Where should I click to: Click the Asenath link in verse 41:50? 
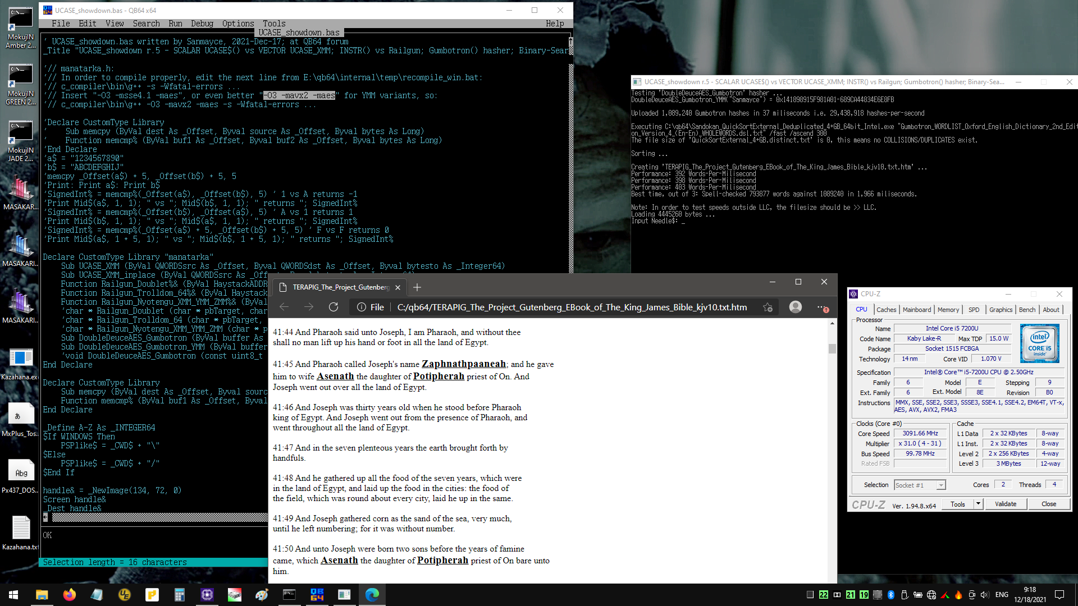(x=339, y=560)
